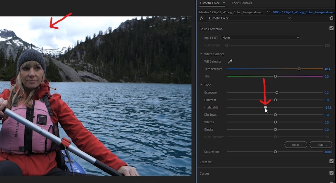Open the Lumetri Color effect dropdown

coord(249,18)
